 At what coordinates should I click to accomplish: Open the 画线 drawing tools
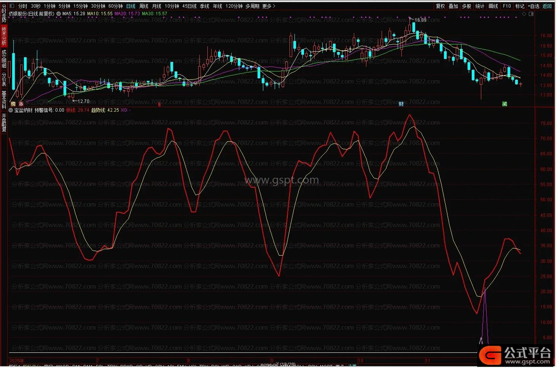[493, 6]
